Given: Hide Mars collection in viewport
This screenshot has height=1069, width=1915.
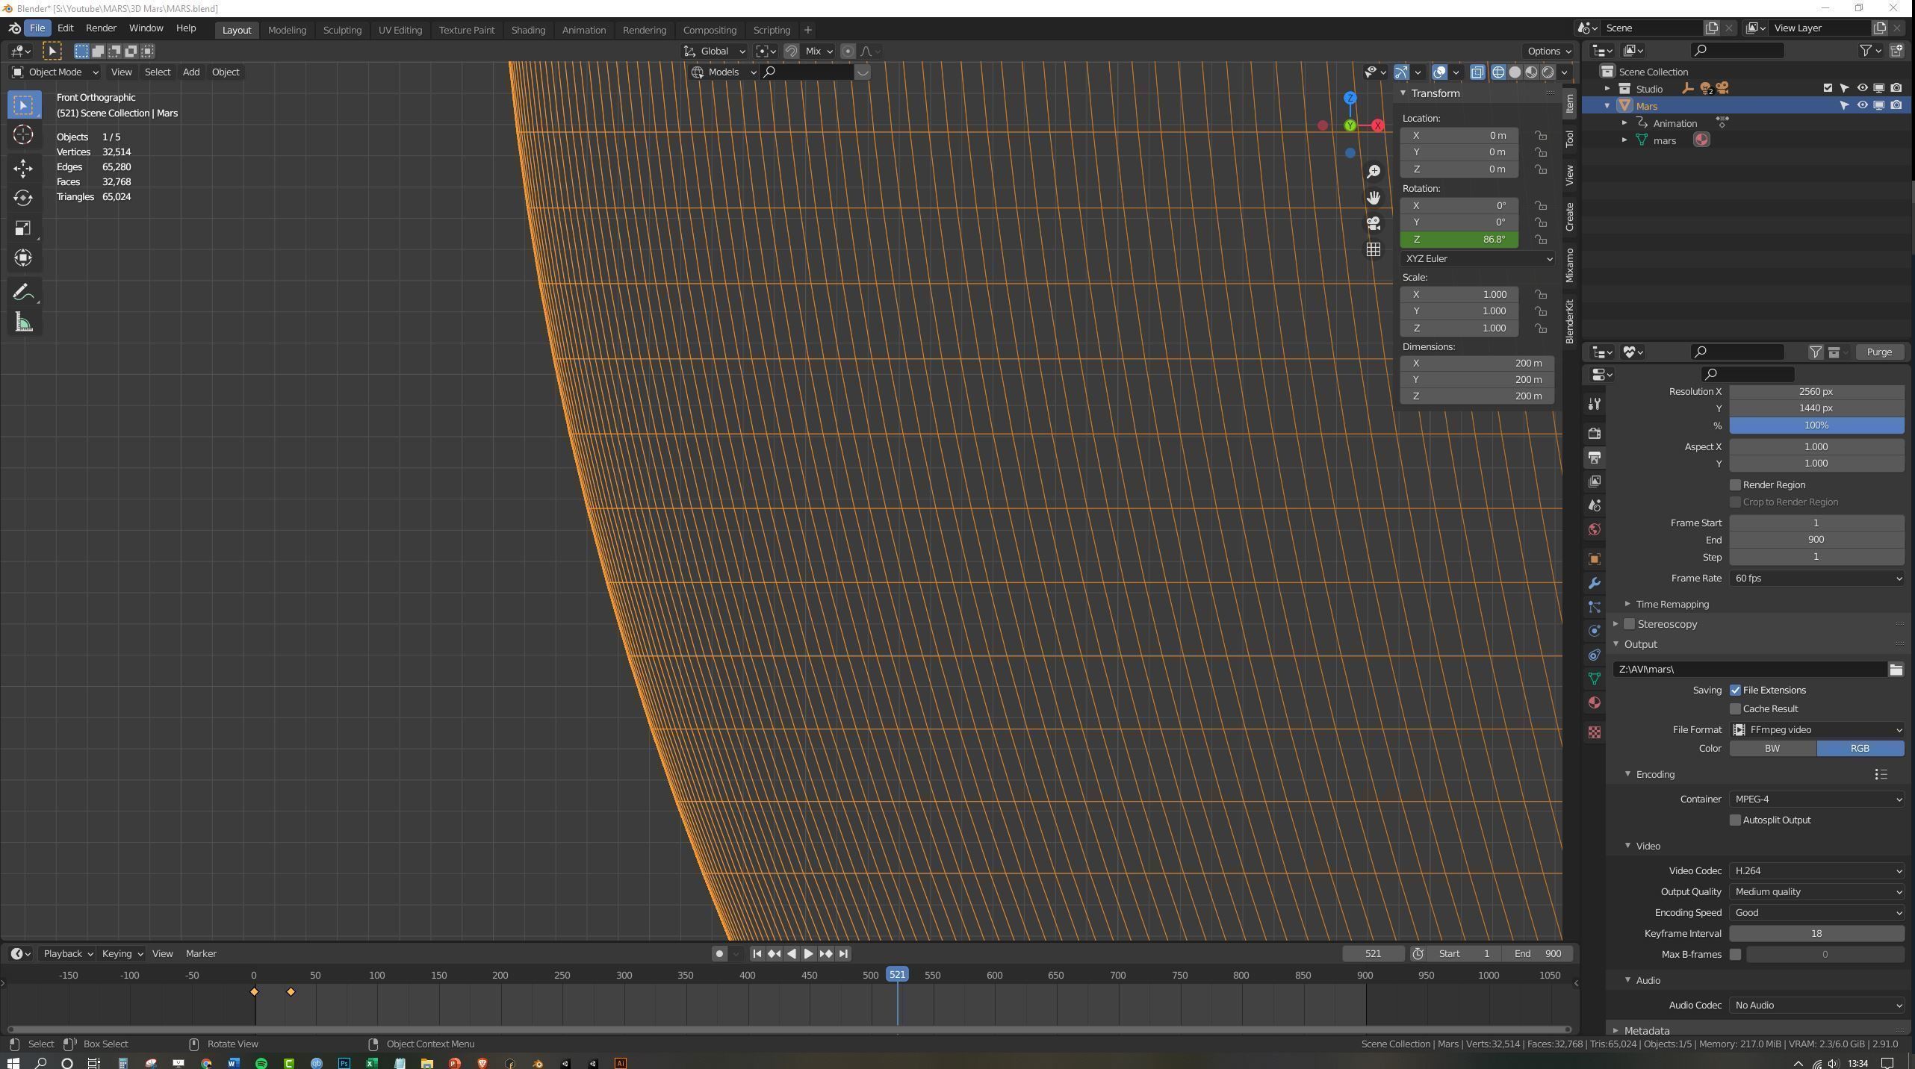Looking at the screenshot, I should click(x=1862, y=105).
